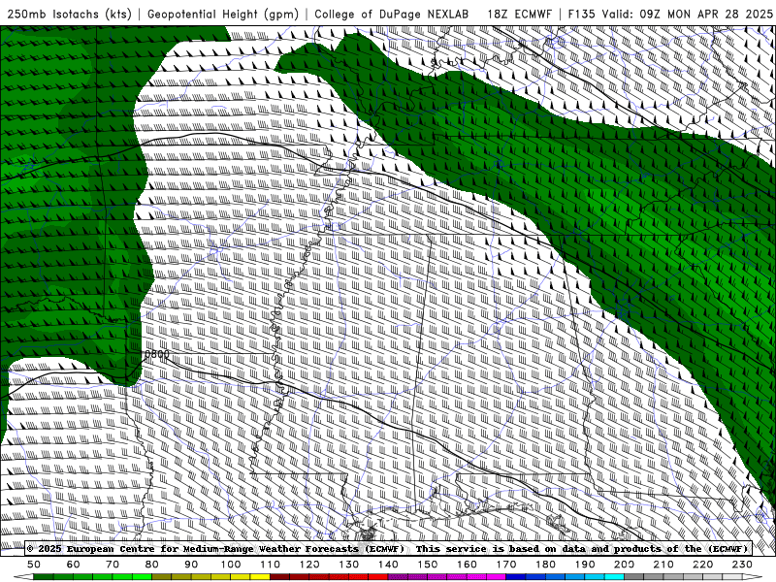Click the '150' value on the color scale

click(x=428, y=565)
